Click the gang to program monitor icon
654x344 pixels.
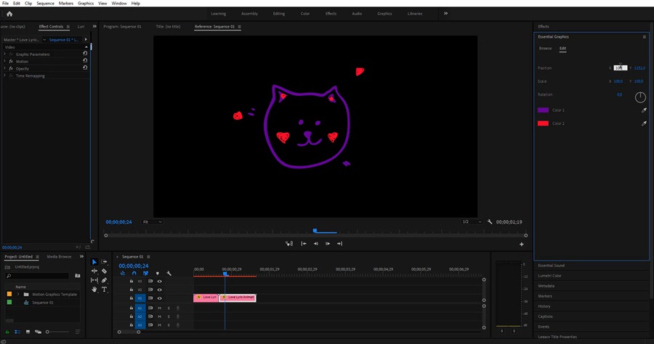(x=289, y=244)
